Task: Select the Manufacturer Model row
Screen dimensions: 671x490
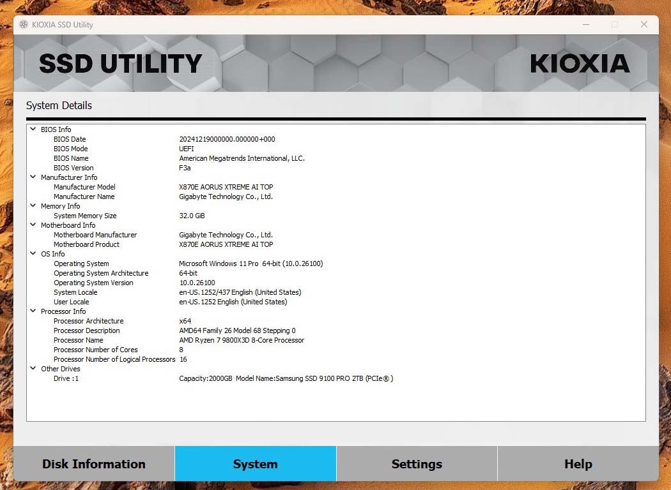Action: [x=336, y=187]
